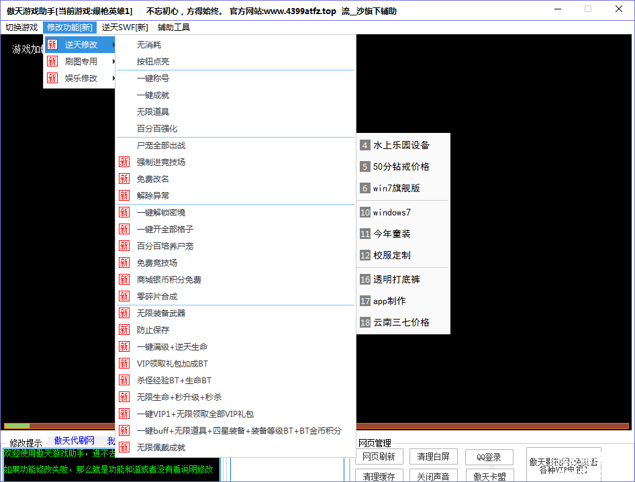Click the 新 icon next to 防止保存
The width and height of the screenshot is (635, 482).
[x=124, y=330]
